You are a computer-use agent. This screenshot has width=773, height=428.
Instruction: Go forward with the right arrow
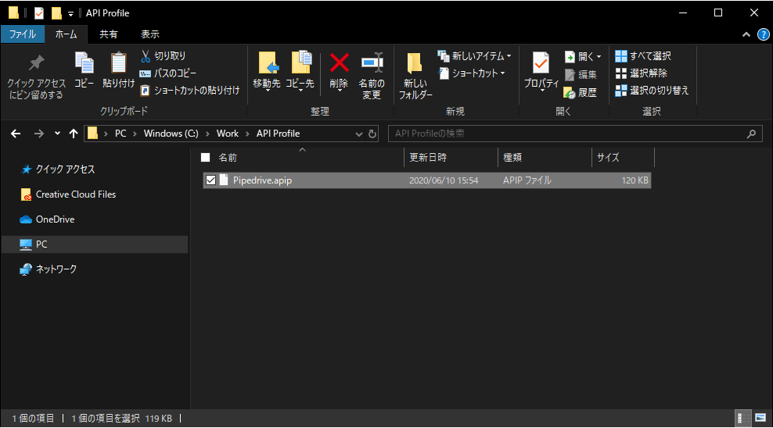[38, 134]
